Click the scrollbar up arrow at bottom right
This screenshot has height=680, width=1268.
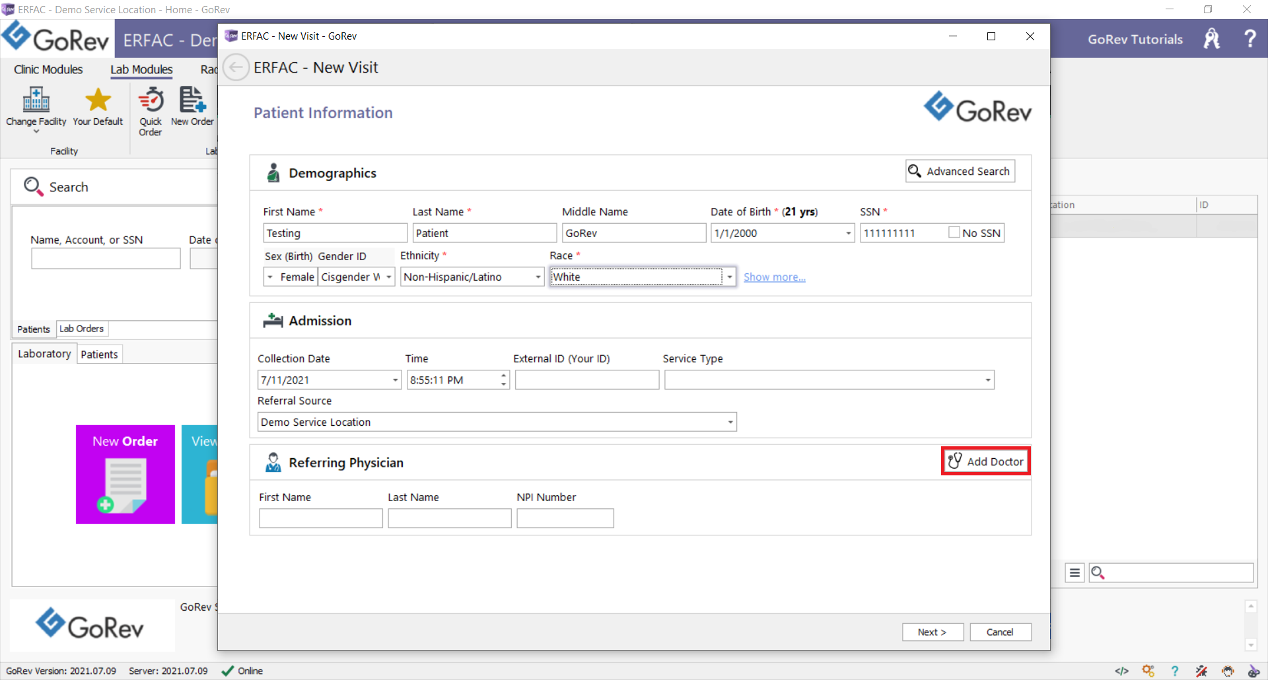[x=1250, y=606]
